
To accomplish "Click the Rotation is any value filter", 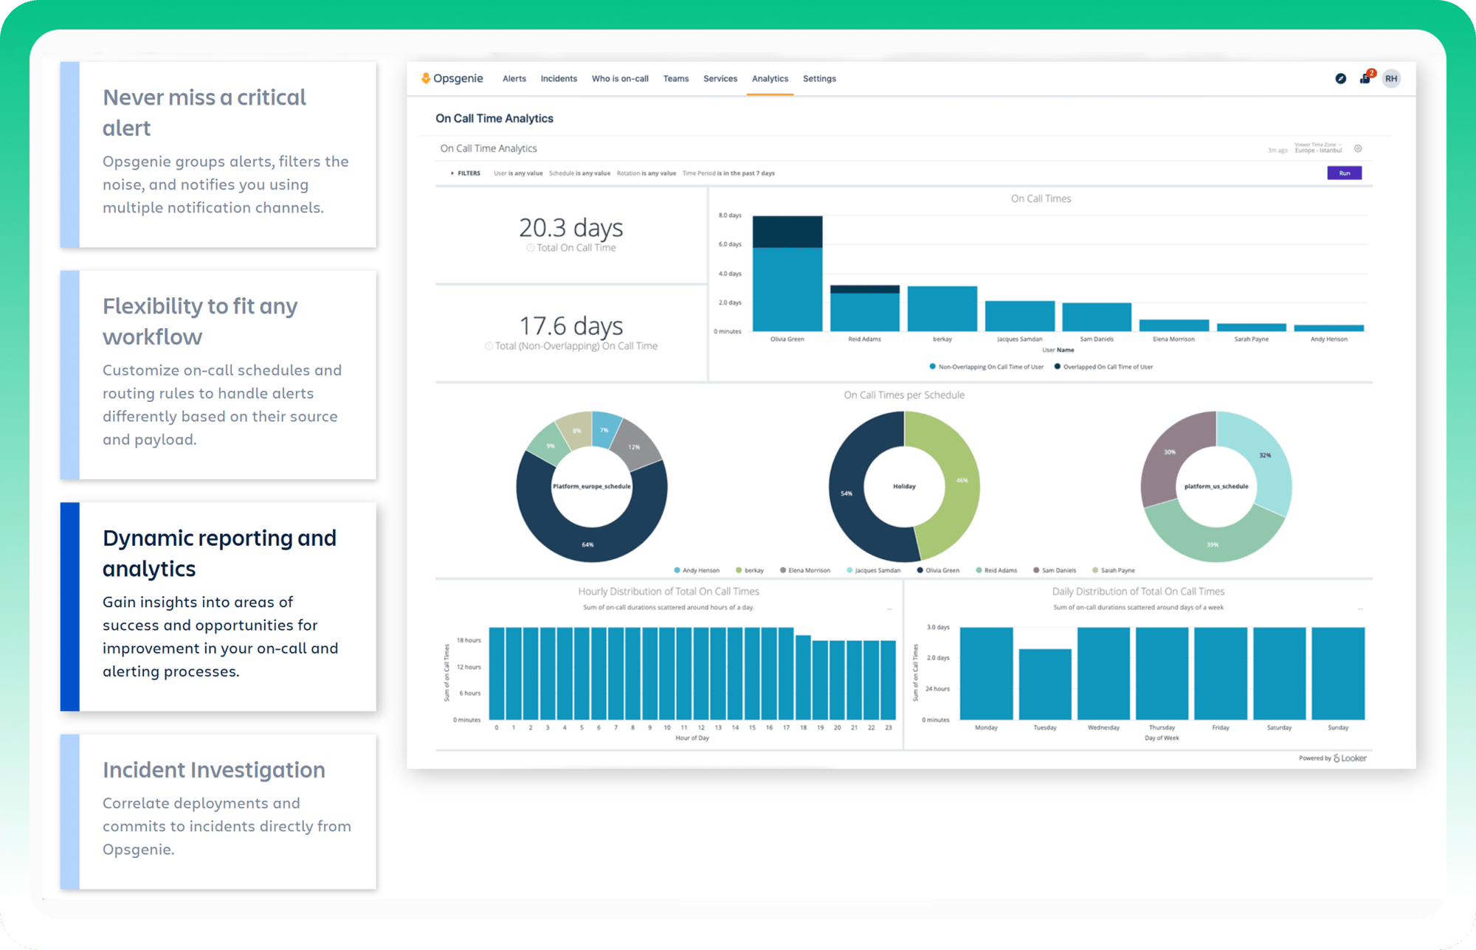I will [646, 173].
